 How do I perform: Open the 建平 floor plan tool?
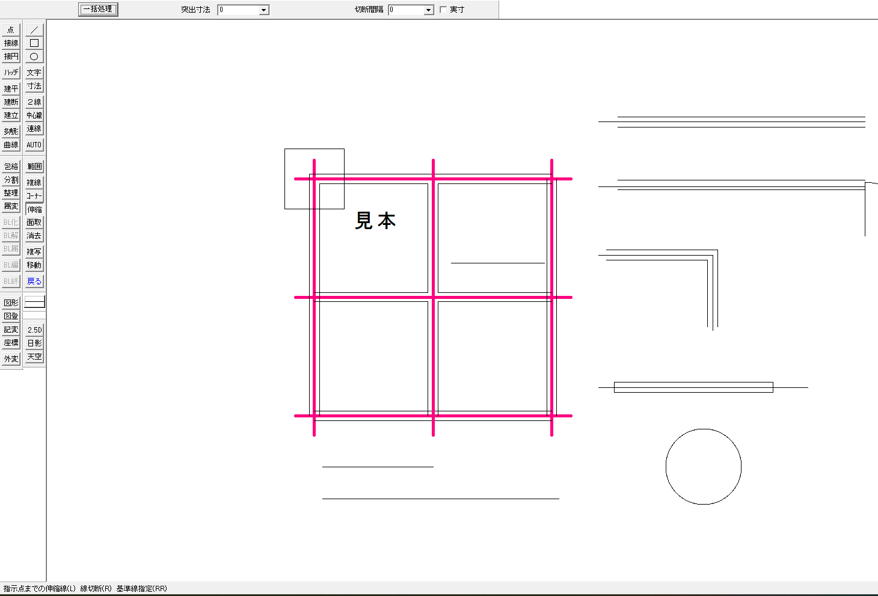pyautogui.click(x=11, y=88)
